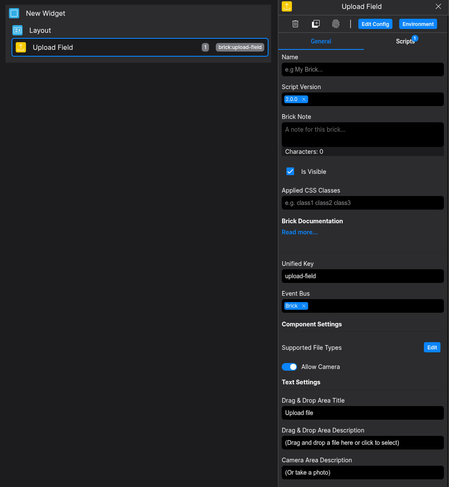Image resolution: width=449 pixels, height=487 pixels.
Task: Click the fingerprint icon in the toolbar
Action: coord(336,24)
